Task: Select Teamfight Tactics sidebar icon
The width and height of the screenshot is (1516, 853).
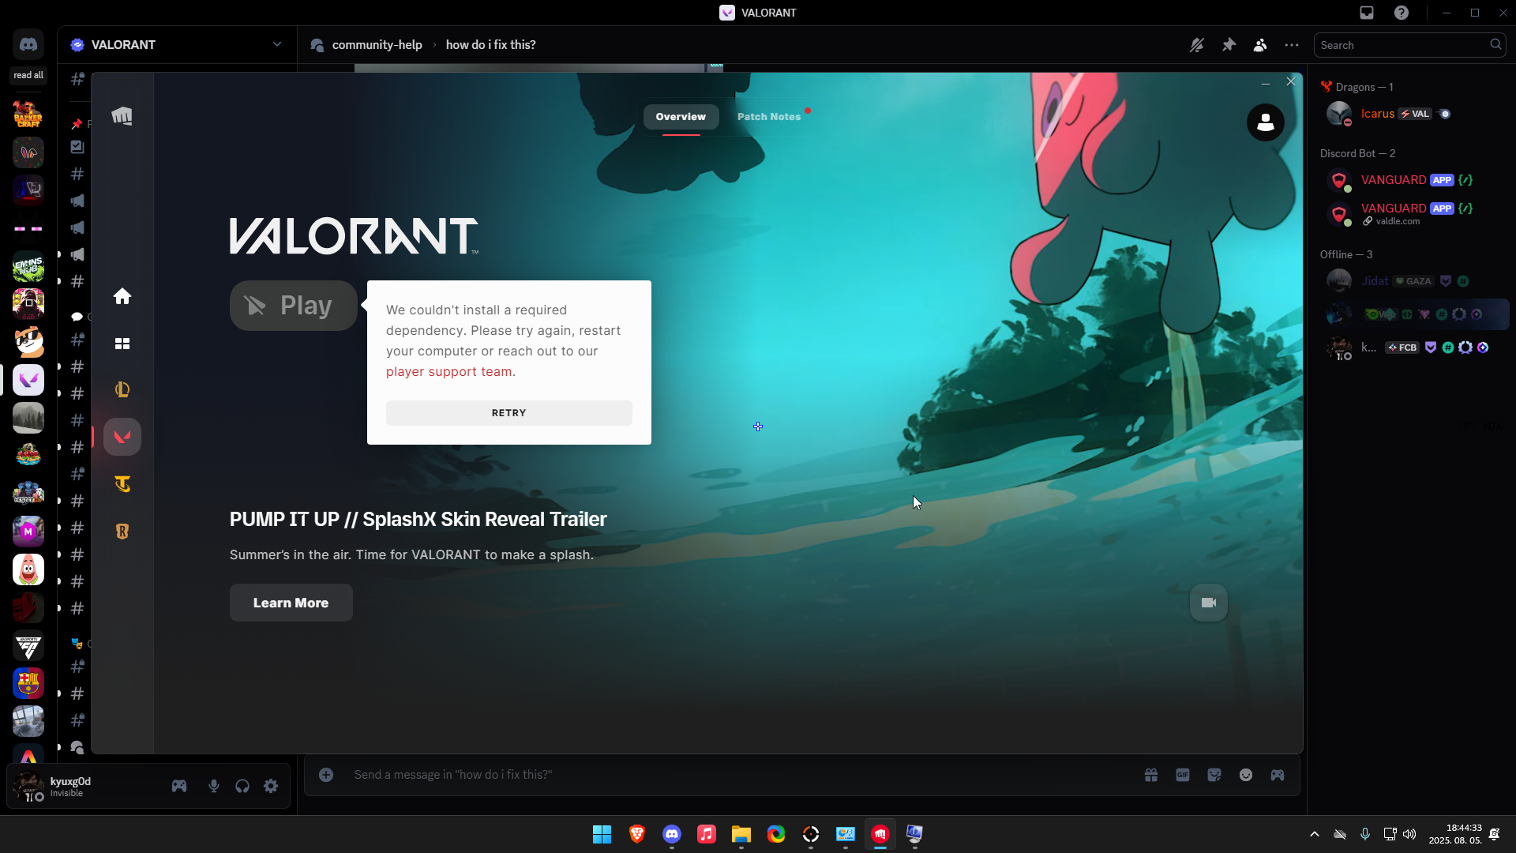Action: tap(122, 484)
